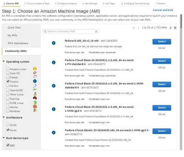Check the Windows checkbox
This screenshot has height=157, width=184.
coord(7,111)
